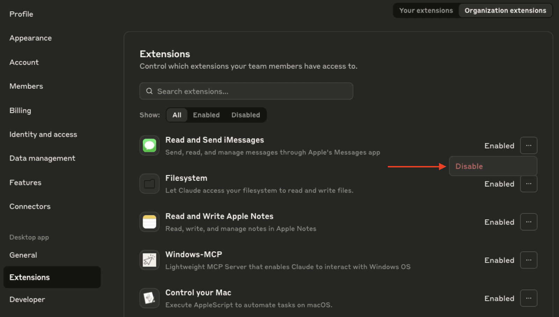
Task: Open the Filesystem extension options menu
Action: (x=529, y=183)
